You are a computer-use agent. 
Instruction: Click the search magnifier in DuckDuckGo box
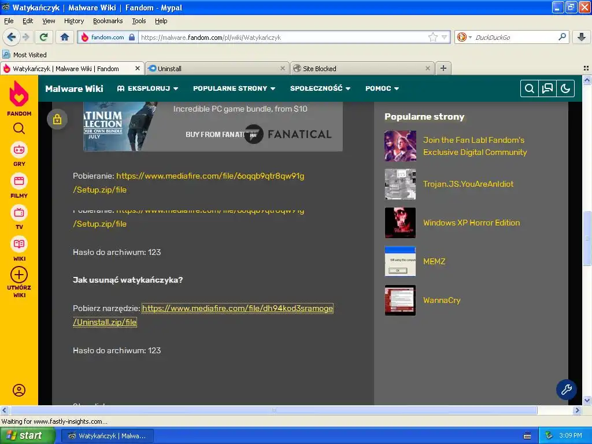562,37
